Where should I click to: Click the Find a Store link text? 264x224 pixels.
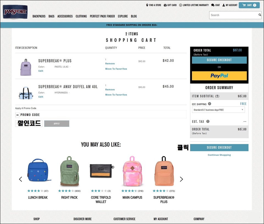pyautogui.click(x=155, y=5)
